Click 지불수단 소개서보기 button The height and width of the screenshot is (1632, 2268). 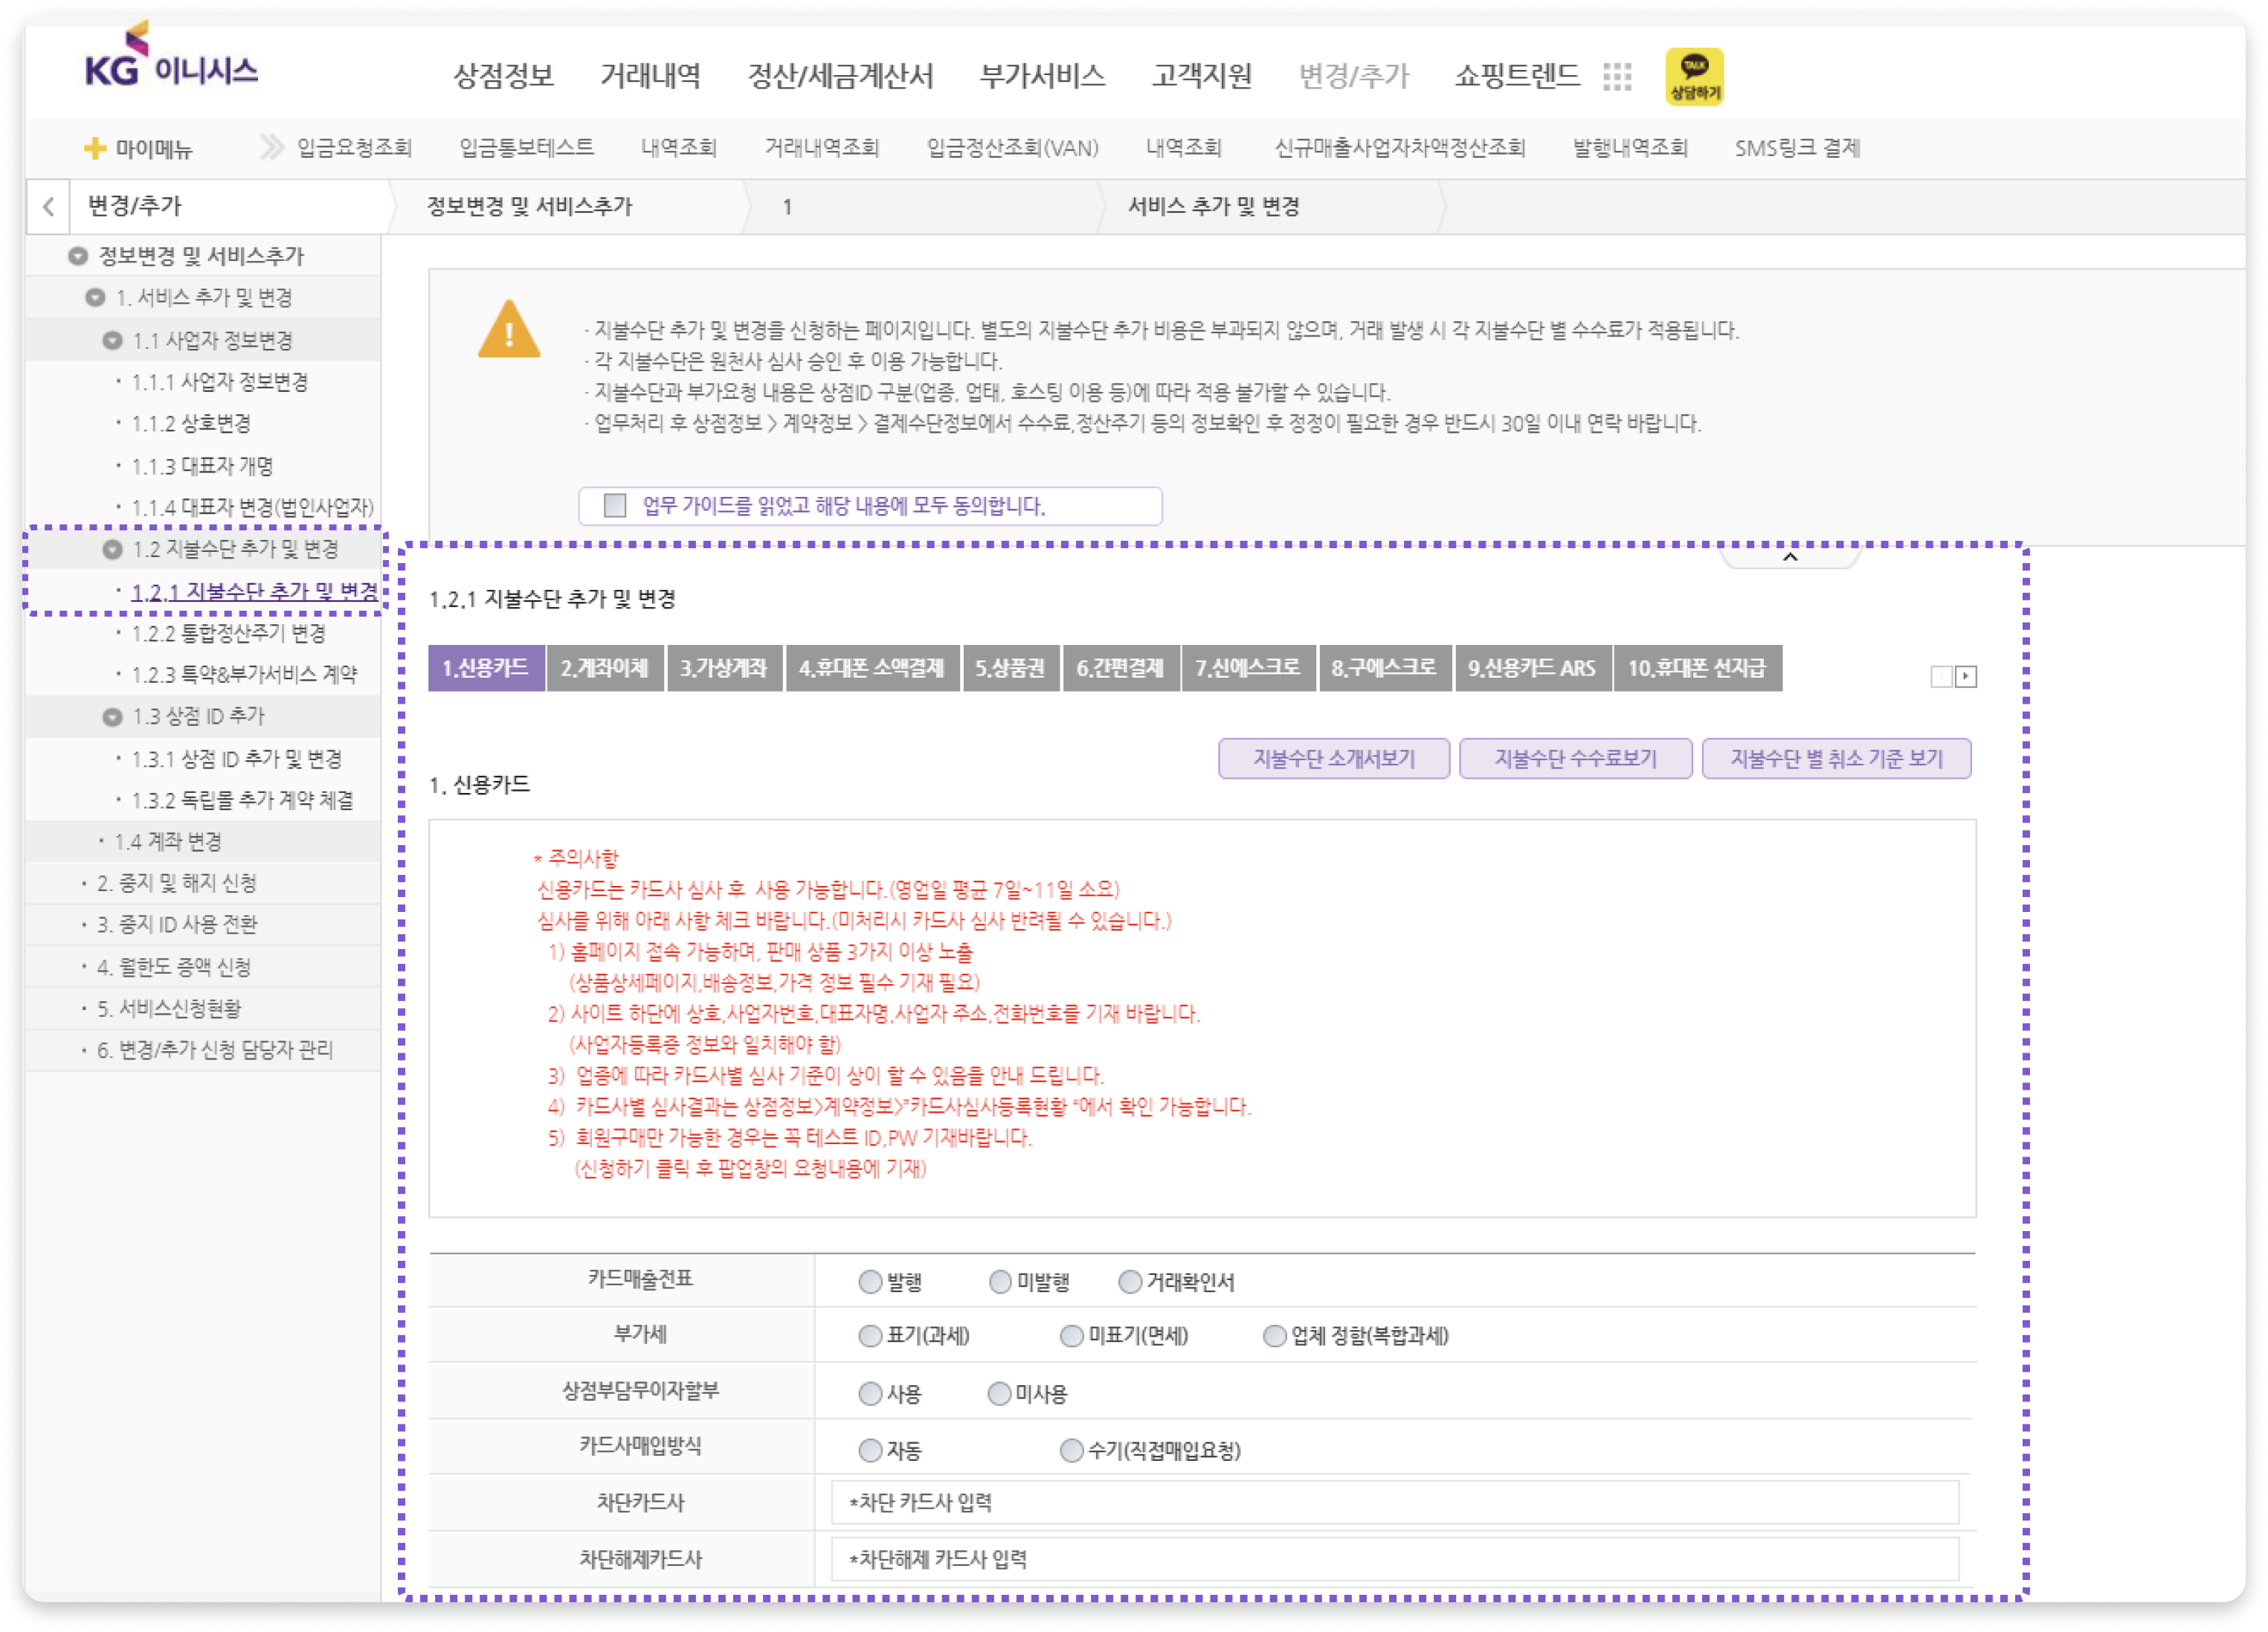pos(1333,757)
